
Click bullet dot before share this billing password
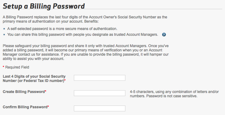[4, 35]
